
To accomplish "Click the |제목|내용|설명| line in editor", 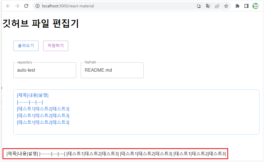I will (x=33, y=95).
